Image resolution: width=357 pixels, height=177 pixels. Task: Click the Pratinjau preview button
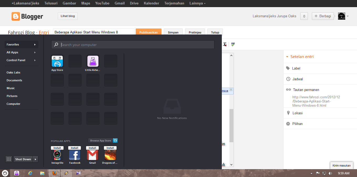coord(195,32)
